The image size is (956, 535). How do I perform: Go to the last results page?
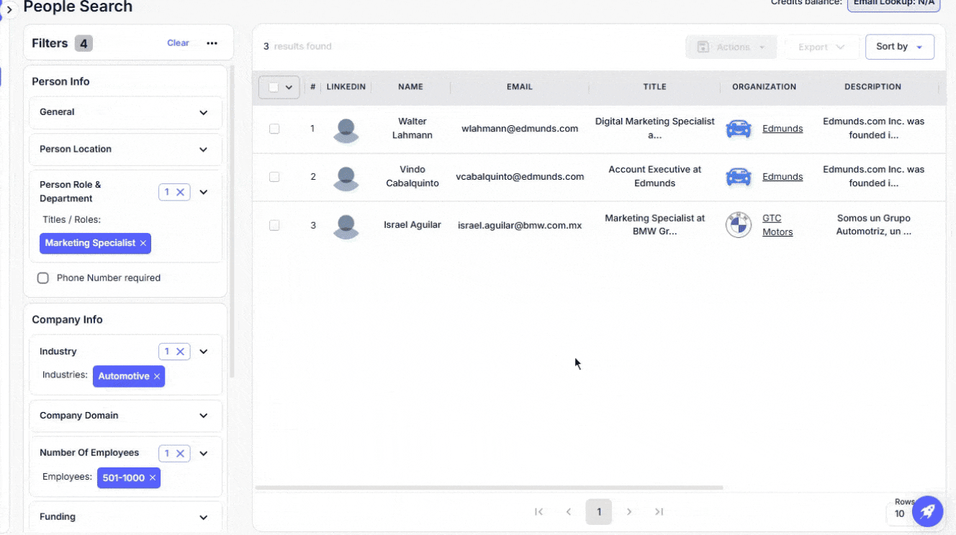[659, 512]
